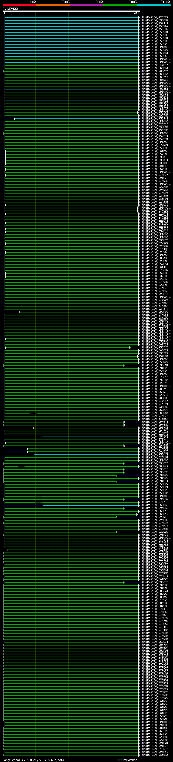Select the cyan alignment bar for A5ASY8

pos(91,437)
